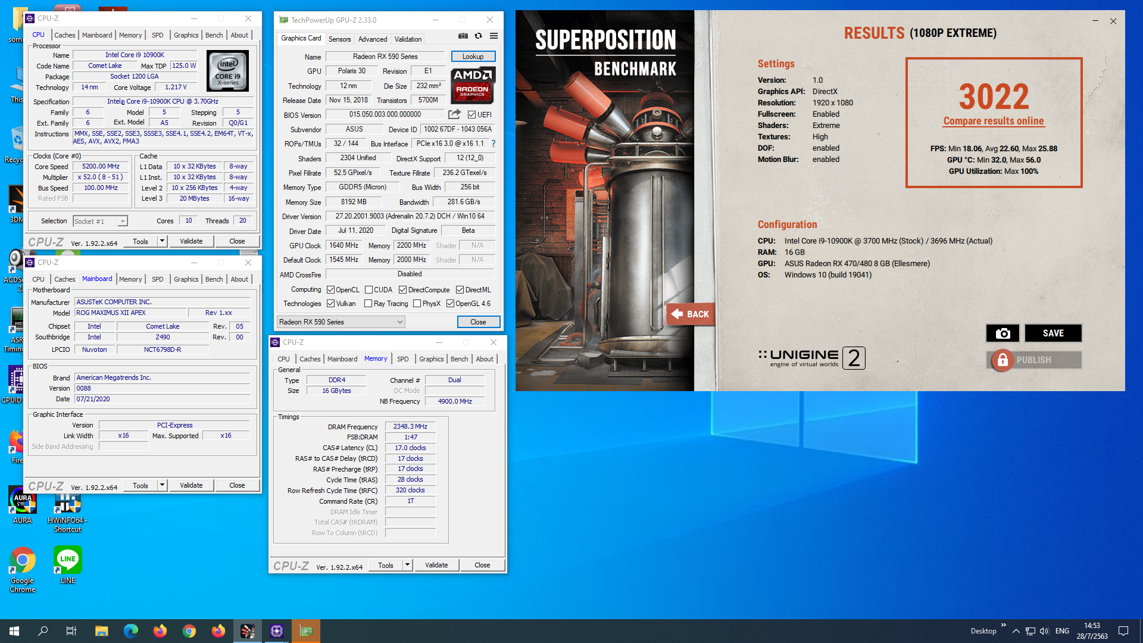
Task: Open the Validation tab in GPU-Z
Action: pos(408,39)
